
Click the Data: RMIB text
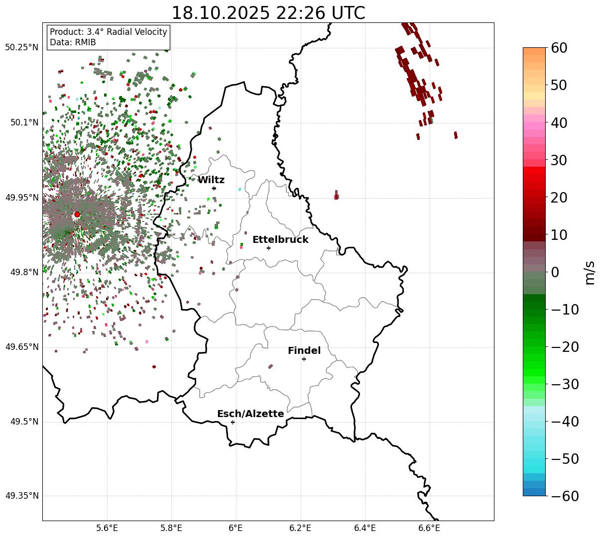point(73,43)
